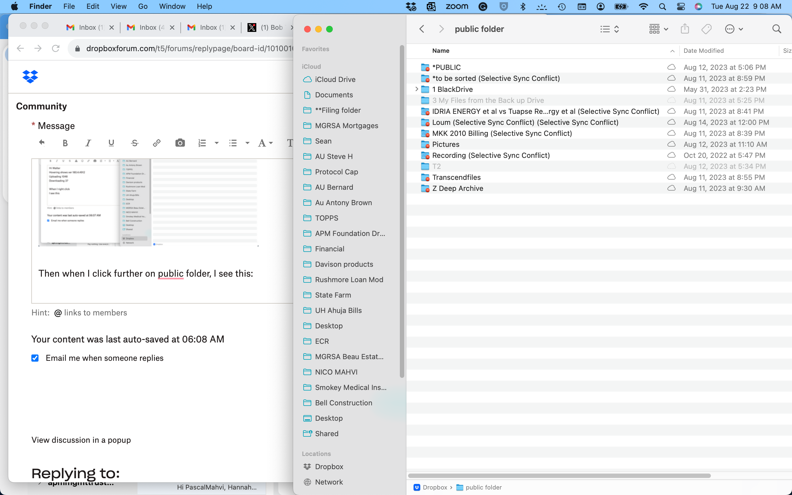Click the Finder Tags icon
The height and width of the screenshot is (495, 792).
[706, 29]
